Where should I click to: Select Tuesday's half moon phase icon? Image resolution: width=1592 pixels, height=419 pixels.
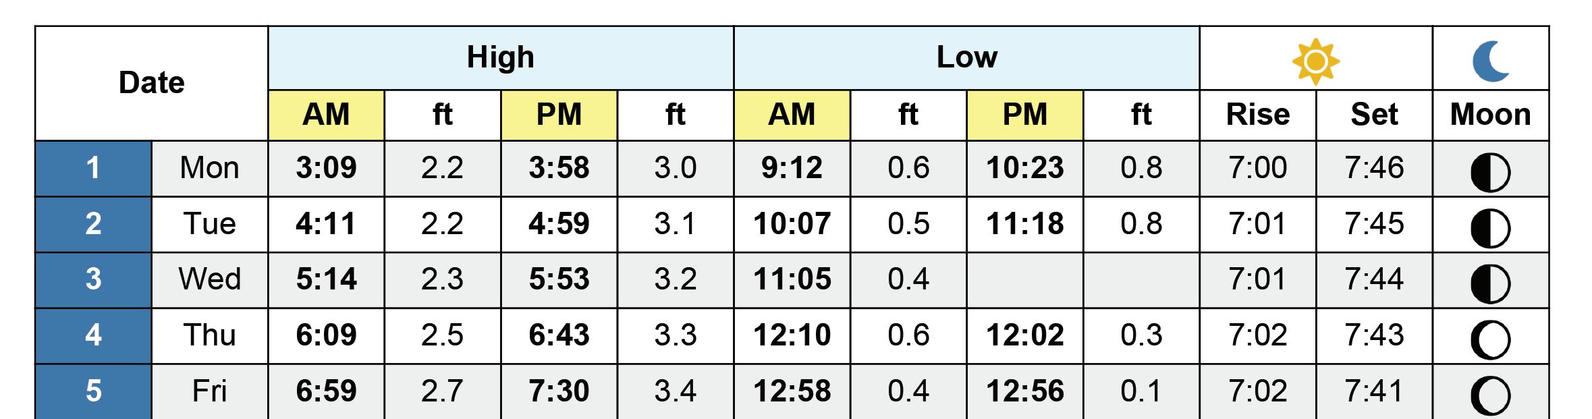click(x=1490, y=228)
